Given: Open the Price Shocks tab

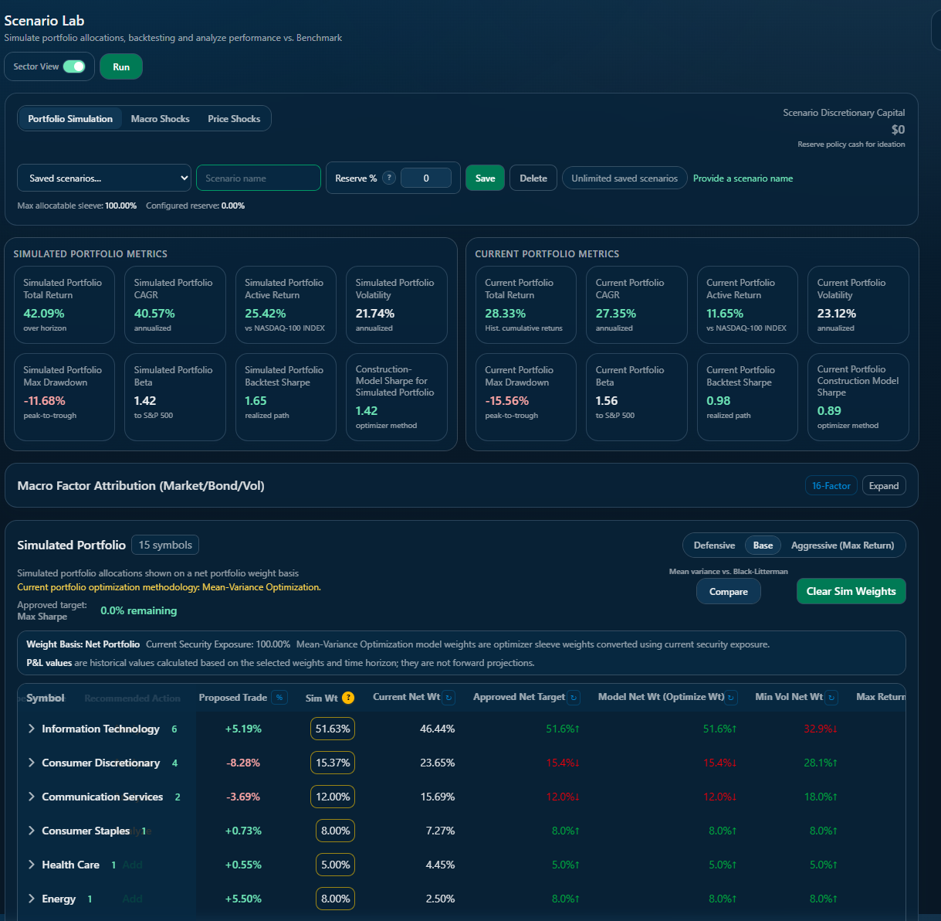Looking at the screenshot, I should (x=234, y=119).
